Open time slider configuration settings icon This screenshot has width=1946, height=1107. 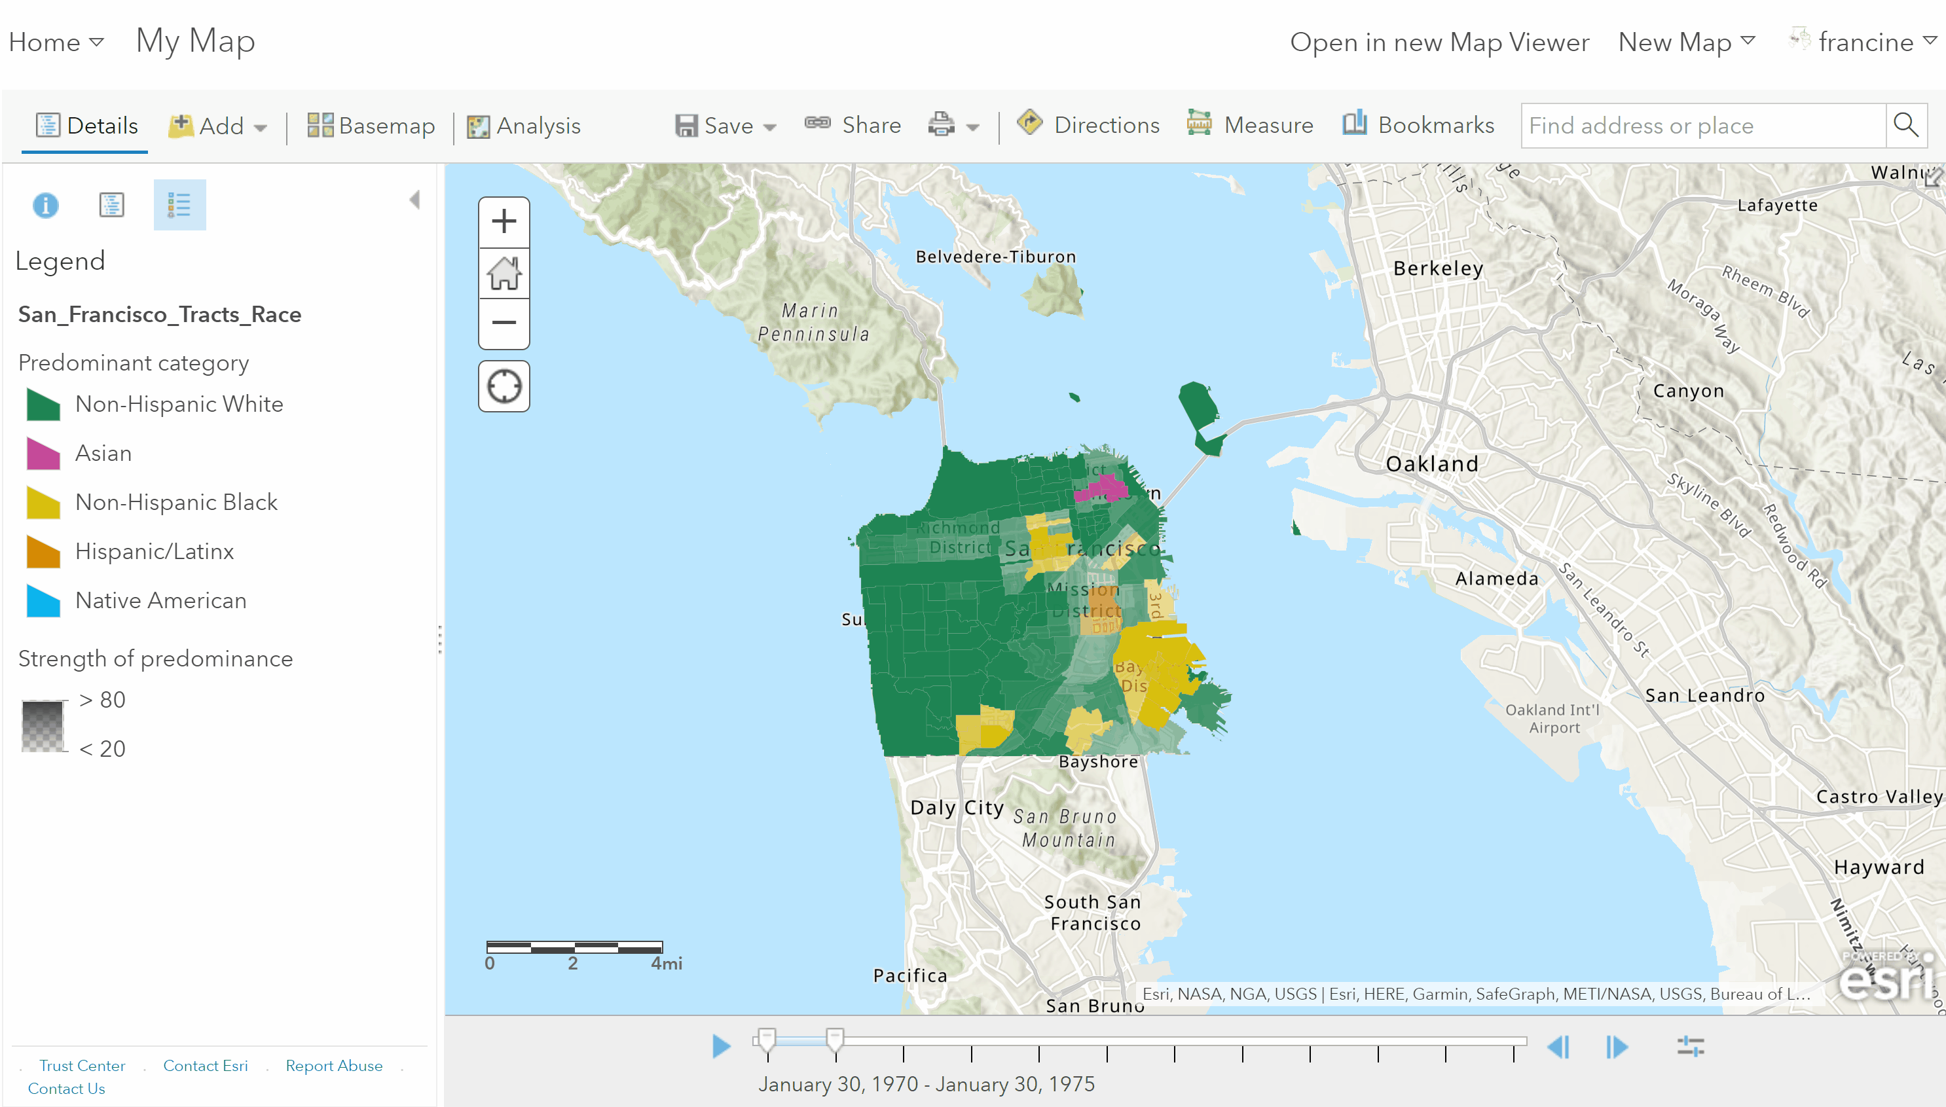click(1691, 1047)
